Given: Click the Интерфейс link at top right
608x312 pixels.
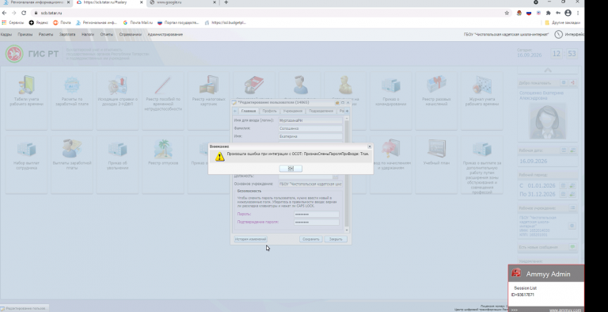Looking at the screenshot, I should click(574, 35).
